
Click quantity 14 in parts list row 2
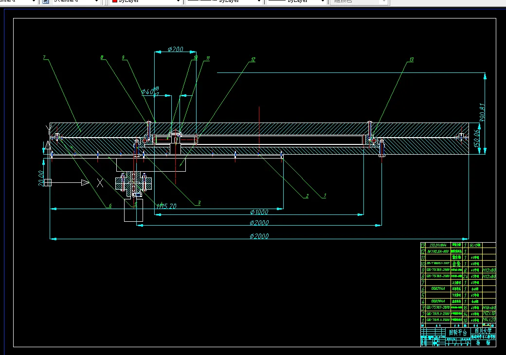[x=465, y=314]
